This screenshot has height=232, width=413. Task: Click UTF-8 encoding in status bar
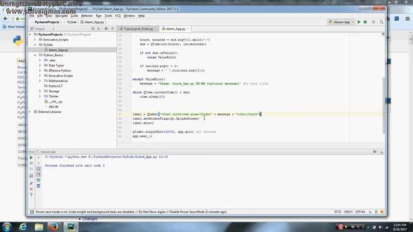[360, 212]
